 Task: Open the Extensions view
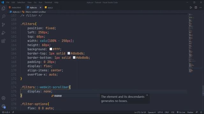(x=4, y=41)
